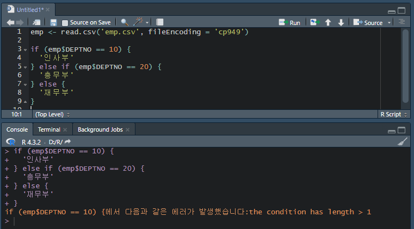Screen dimensions: 414x229
Task: Go to previous section up arrow
Action: click(x=328, y=22)
